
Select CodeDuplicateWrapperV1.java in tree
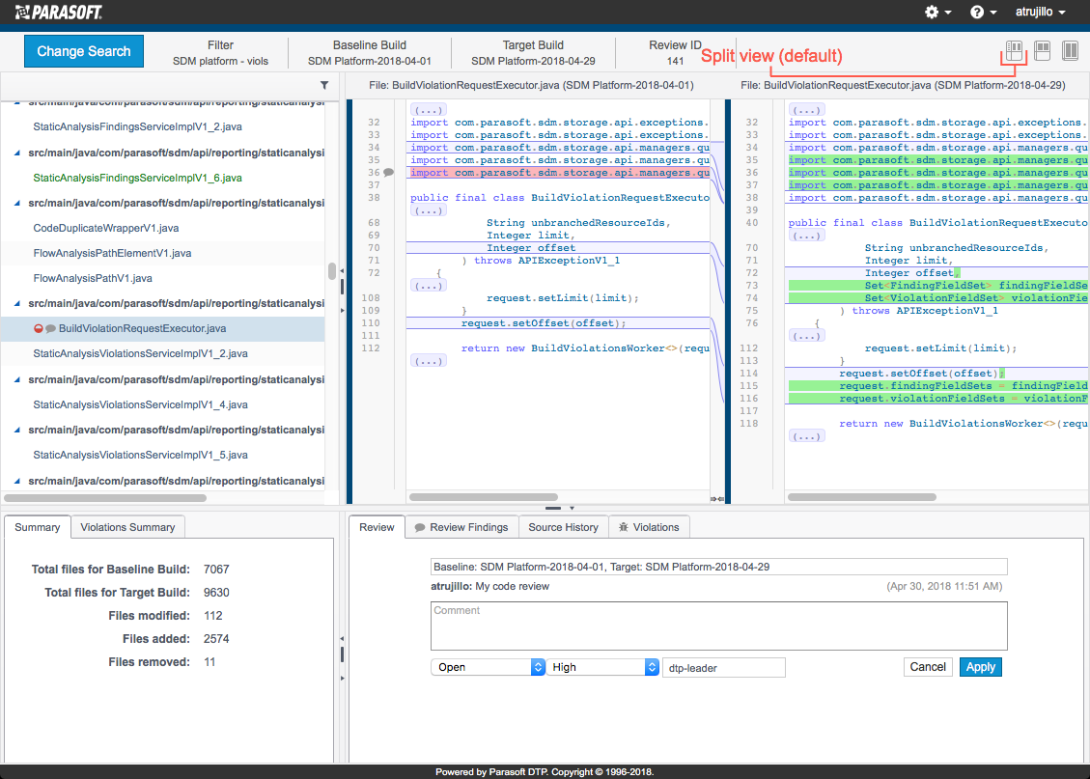[105, 228]
